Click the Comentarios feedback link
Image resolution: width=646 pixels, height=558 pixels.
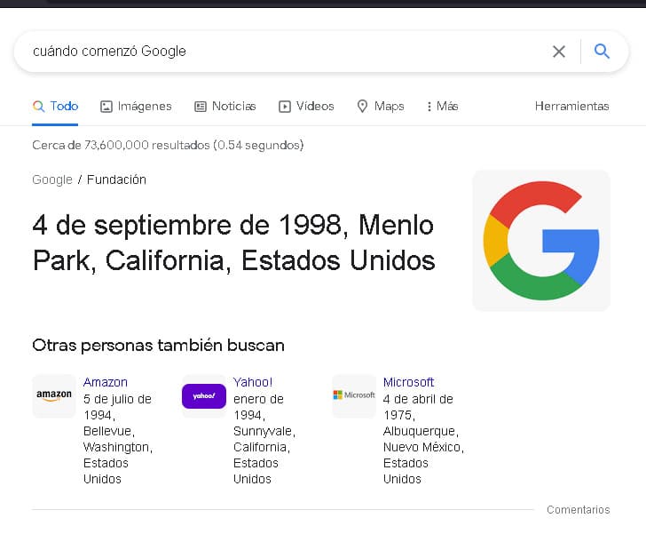point(578,510)
